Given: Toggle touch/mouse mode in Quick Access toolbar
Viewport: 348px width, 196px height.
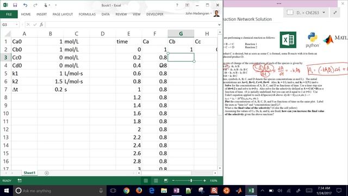Looking at the screenshot, I should pos(46,5).
